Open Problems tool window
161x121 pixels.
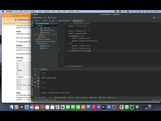[93, 98]
